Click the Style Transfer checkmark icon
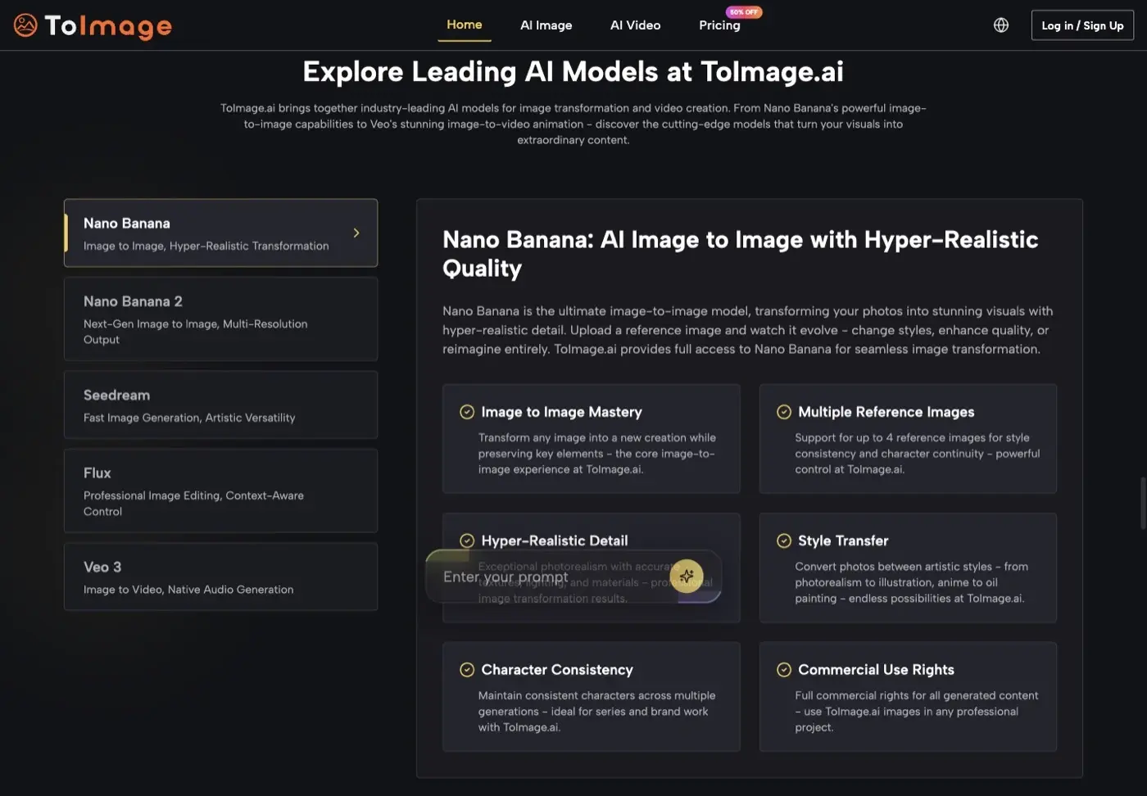This screenshot has width=1147, height=796. point(784,540)
